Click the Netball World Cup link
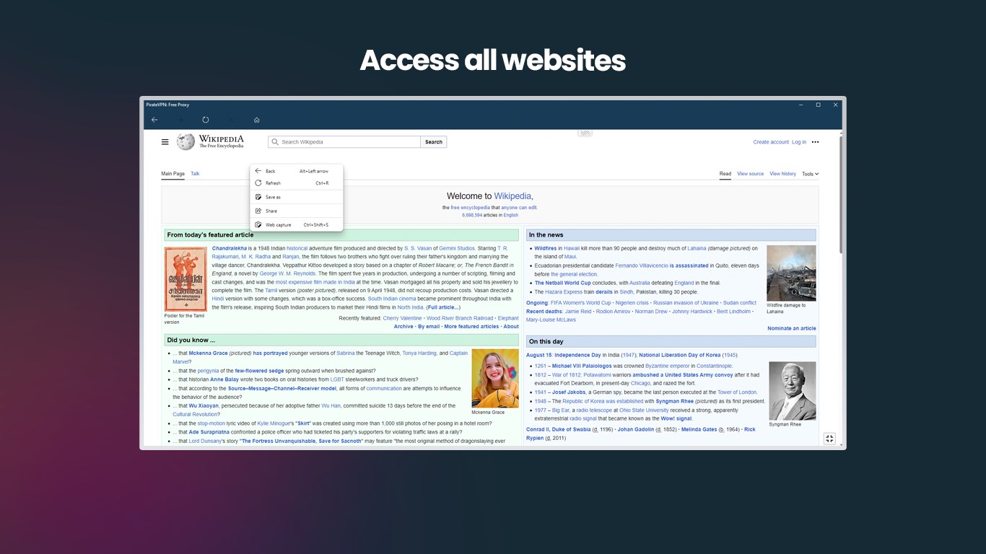Viewport: 986px width, 554px height. pyautogui.click(x=562, y=283)
